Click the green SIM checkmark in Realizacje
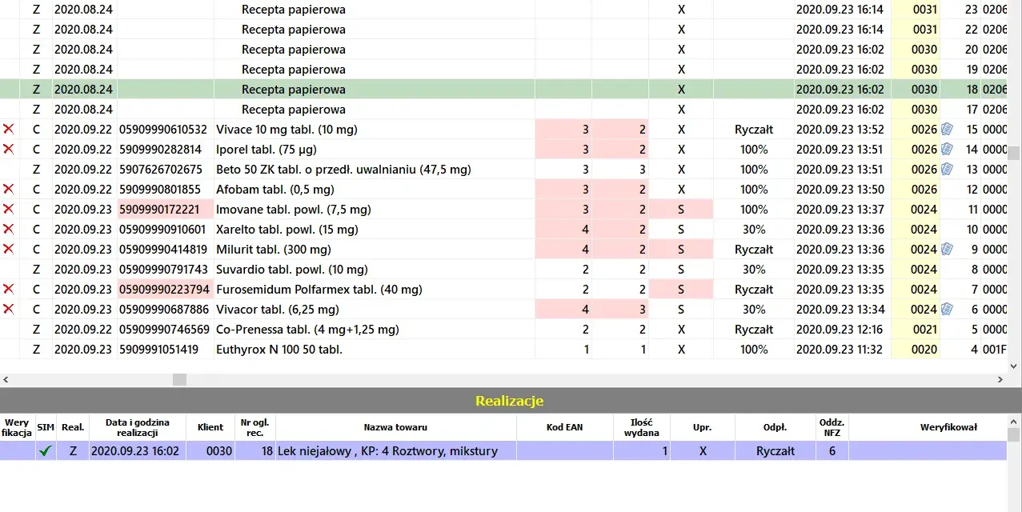Image resolution: width=1022 pixels, height=512 pixels. [x=46, y=451]
